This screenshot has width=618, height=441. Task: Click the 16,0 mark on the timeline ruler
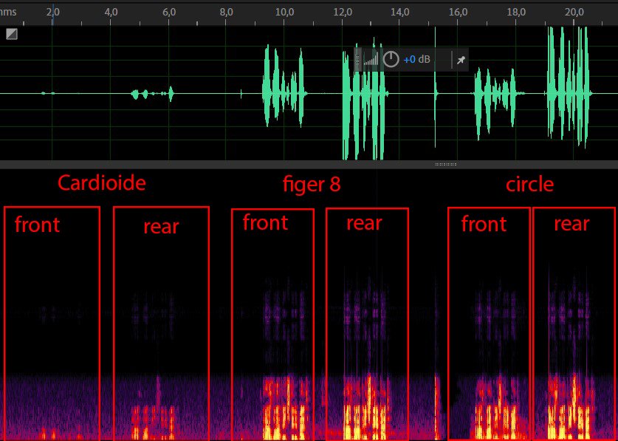[x=458, y=12]
